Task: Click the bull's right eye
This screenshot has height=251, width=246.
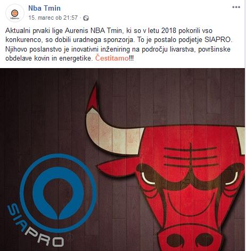Action: tap(232, 179)
